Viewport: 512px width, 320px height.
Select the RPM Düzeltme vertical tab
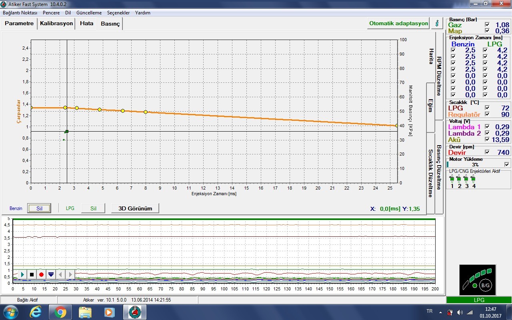(x=439, y=76)
